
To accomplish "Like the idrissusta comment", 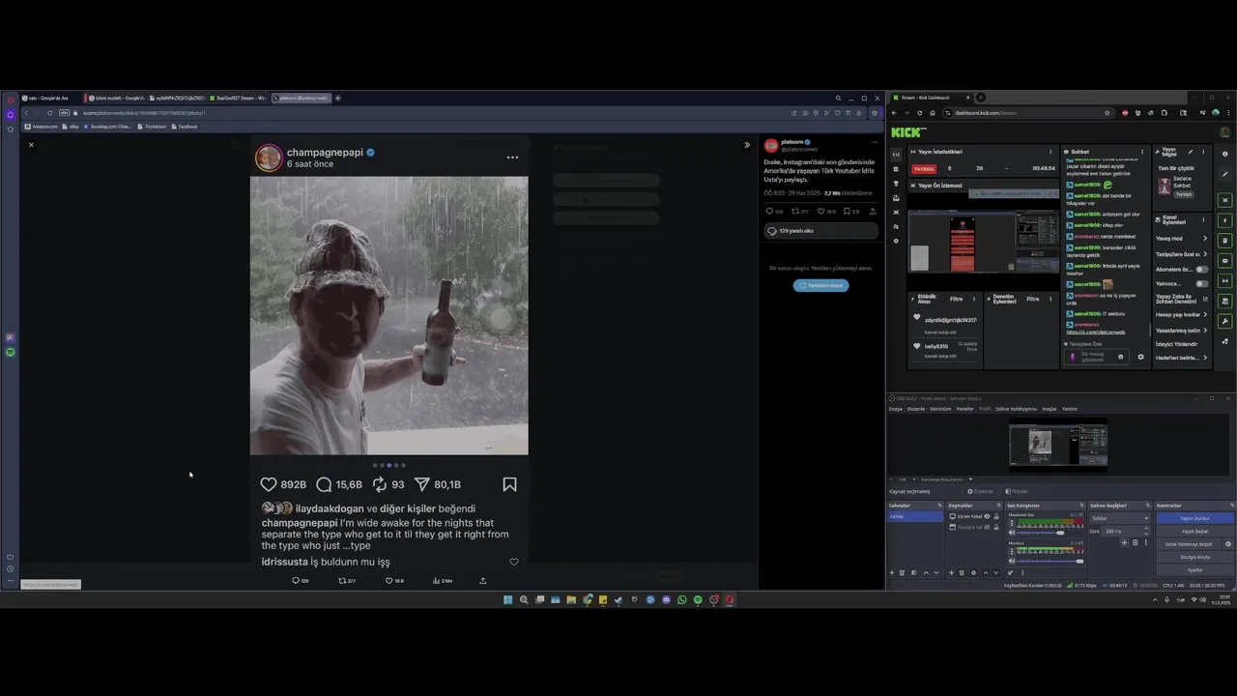I will coord(513,562).
